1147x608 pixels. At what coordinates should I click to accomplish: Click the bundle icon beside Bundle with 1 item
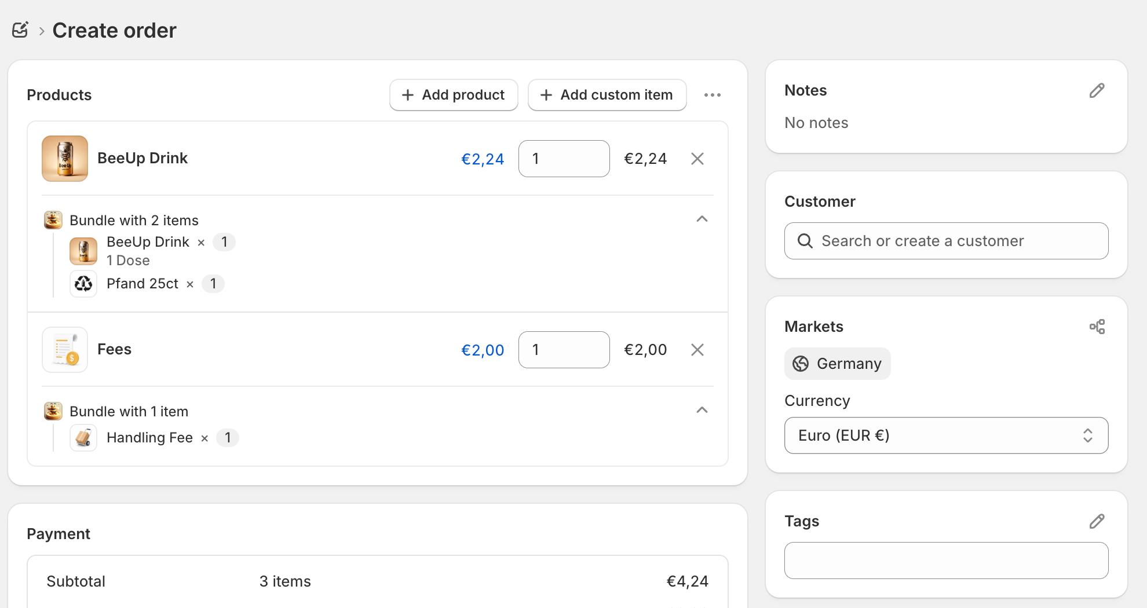53,411
